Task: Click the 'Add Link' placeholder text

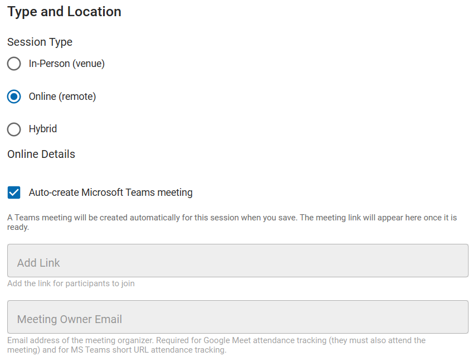Action: 38,263
